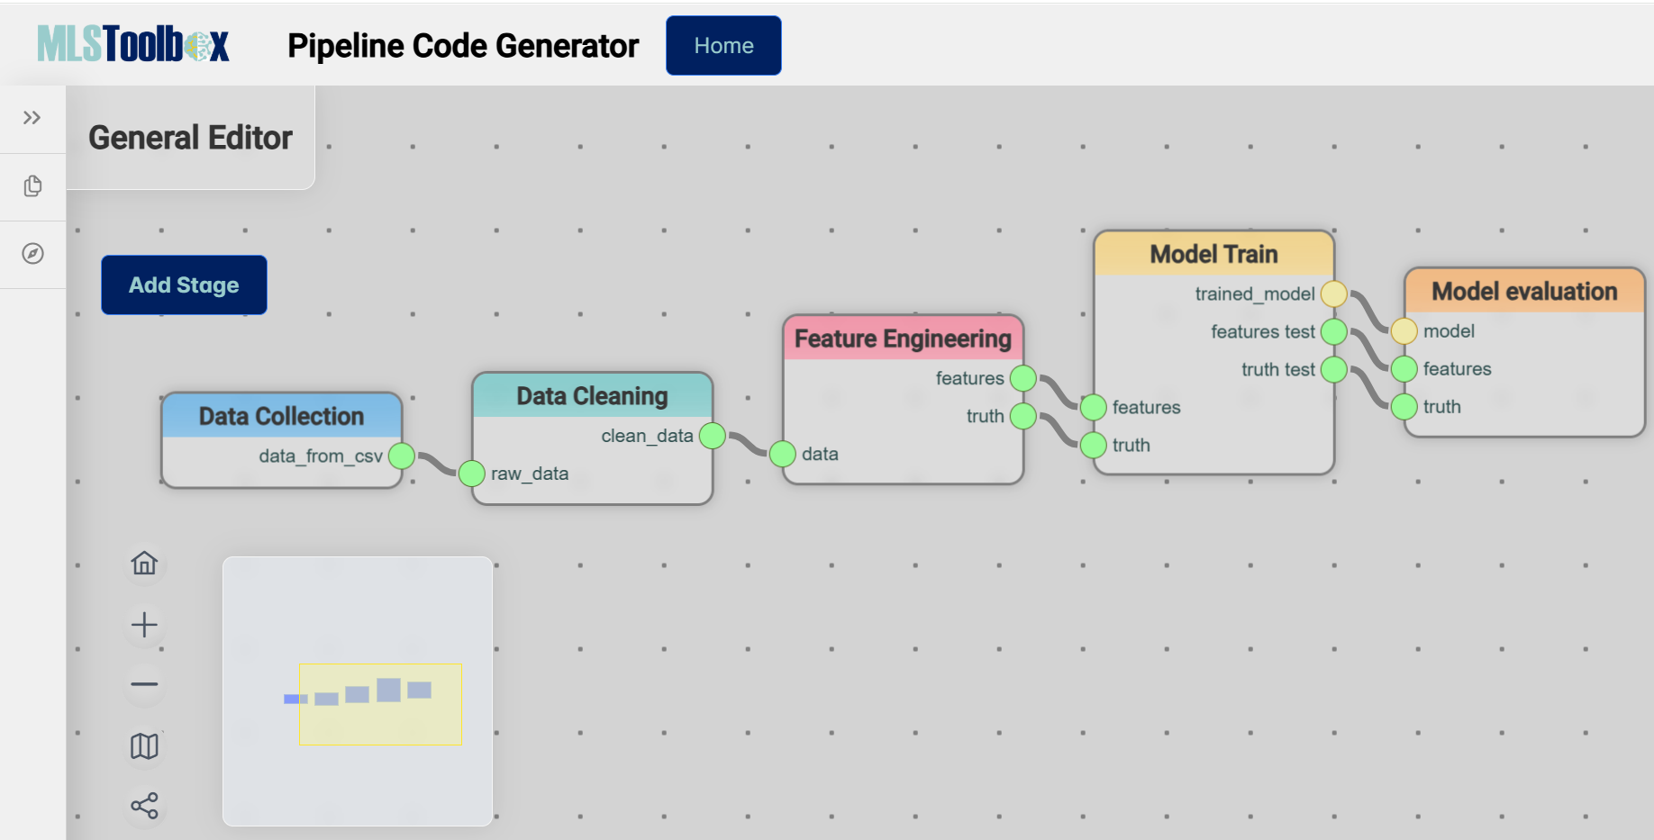Click the share/graph layout icon
Image resolution: width=1654 pixels, height=840 pixels.
pos(144,805)
